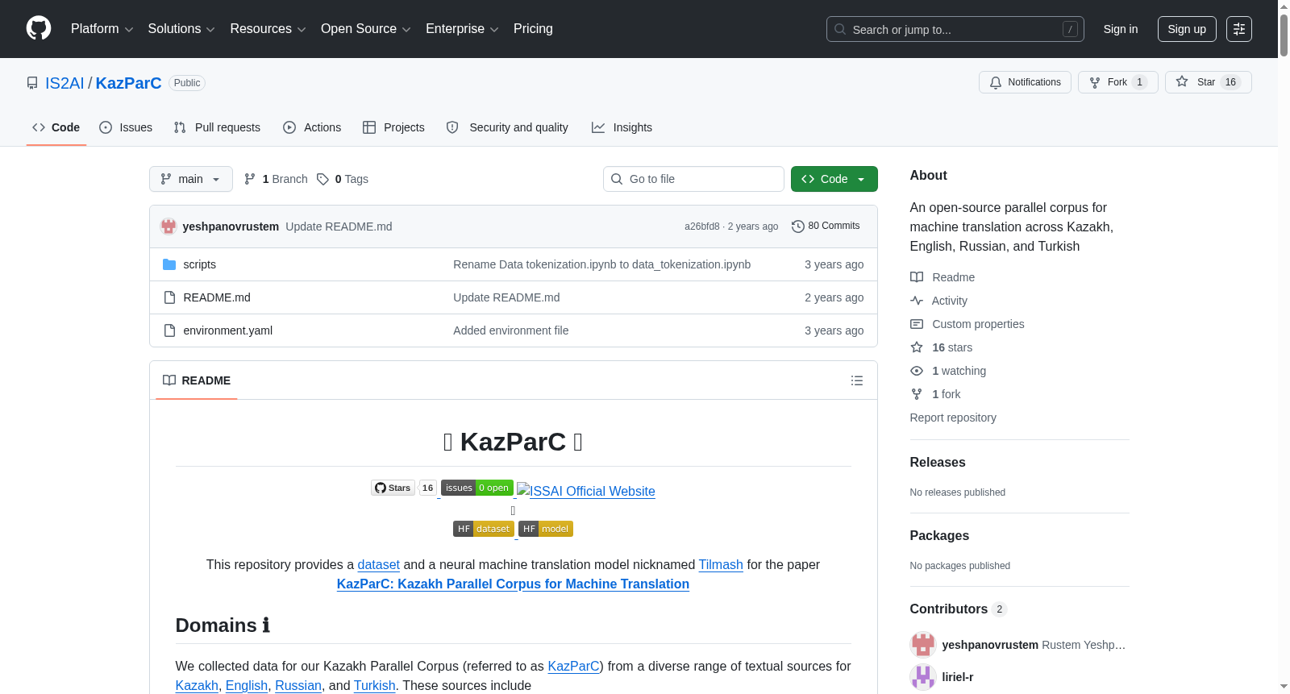Open the Tilmash model link

coord(721,565)
